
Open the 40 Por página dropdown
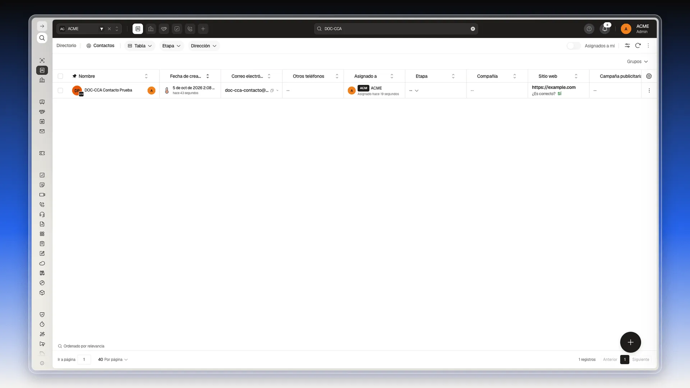(113, 360)
